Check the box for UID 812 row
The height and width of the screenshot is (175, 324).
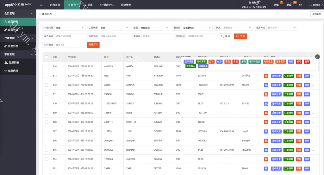(46, 85)
